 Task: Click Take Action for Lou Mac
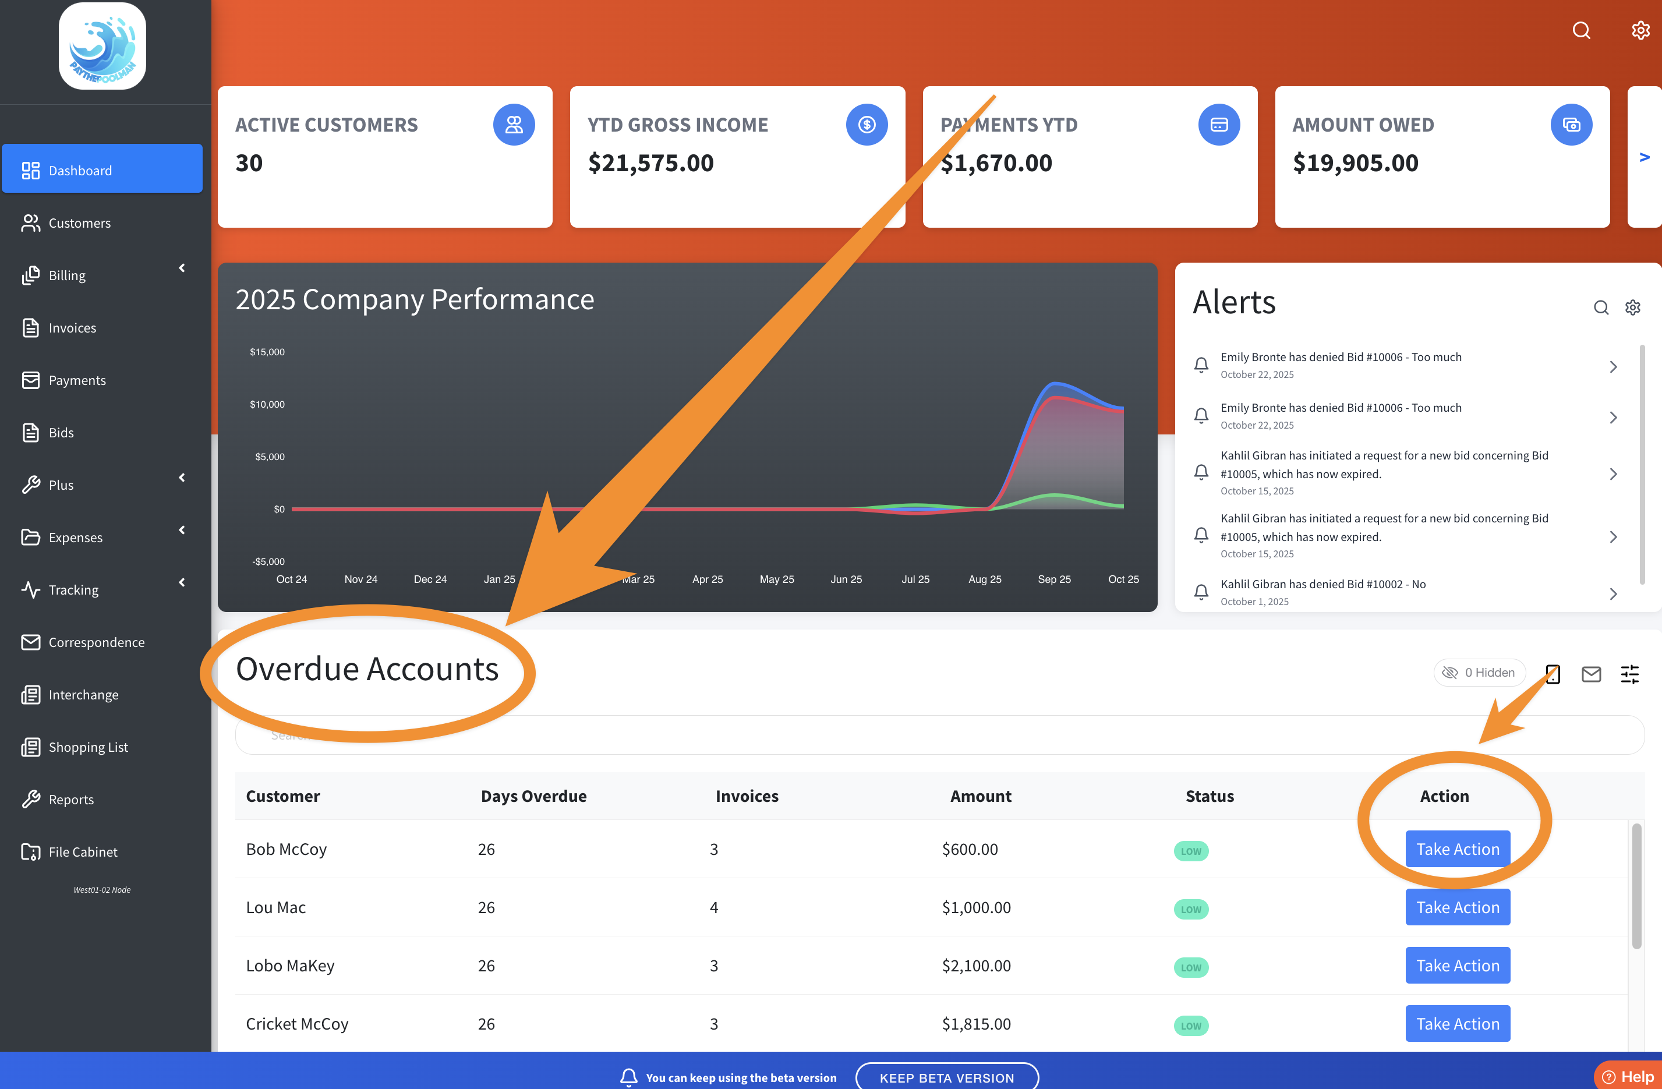click(1458, 907)
